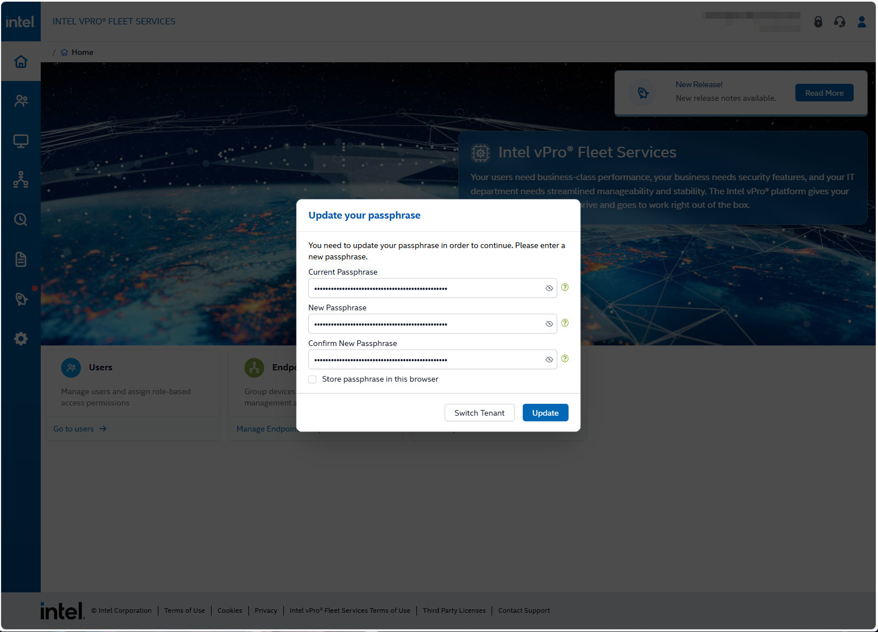Focus the Current Passphrase input field

432,288
